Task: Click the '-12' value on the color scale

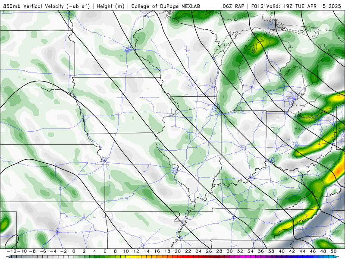Action: pyautogui.click(x=11, y=251)
